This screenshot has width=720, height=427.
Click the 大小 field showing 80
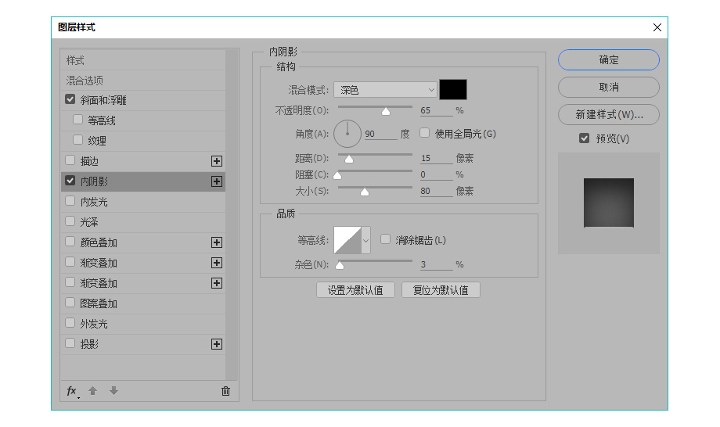click(436, 192)
